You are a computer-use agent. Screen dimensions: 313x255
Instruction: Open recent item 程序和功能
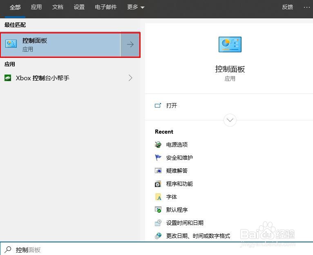point(179,184)
